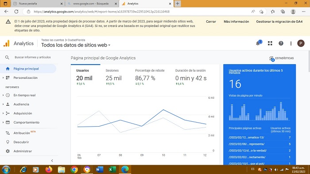Click Gestionar la migración de GA4
This screenshot has width=310, height=174.
(279, 22)
